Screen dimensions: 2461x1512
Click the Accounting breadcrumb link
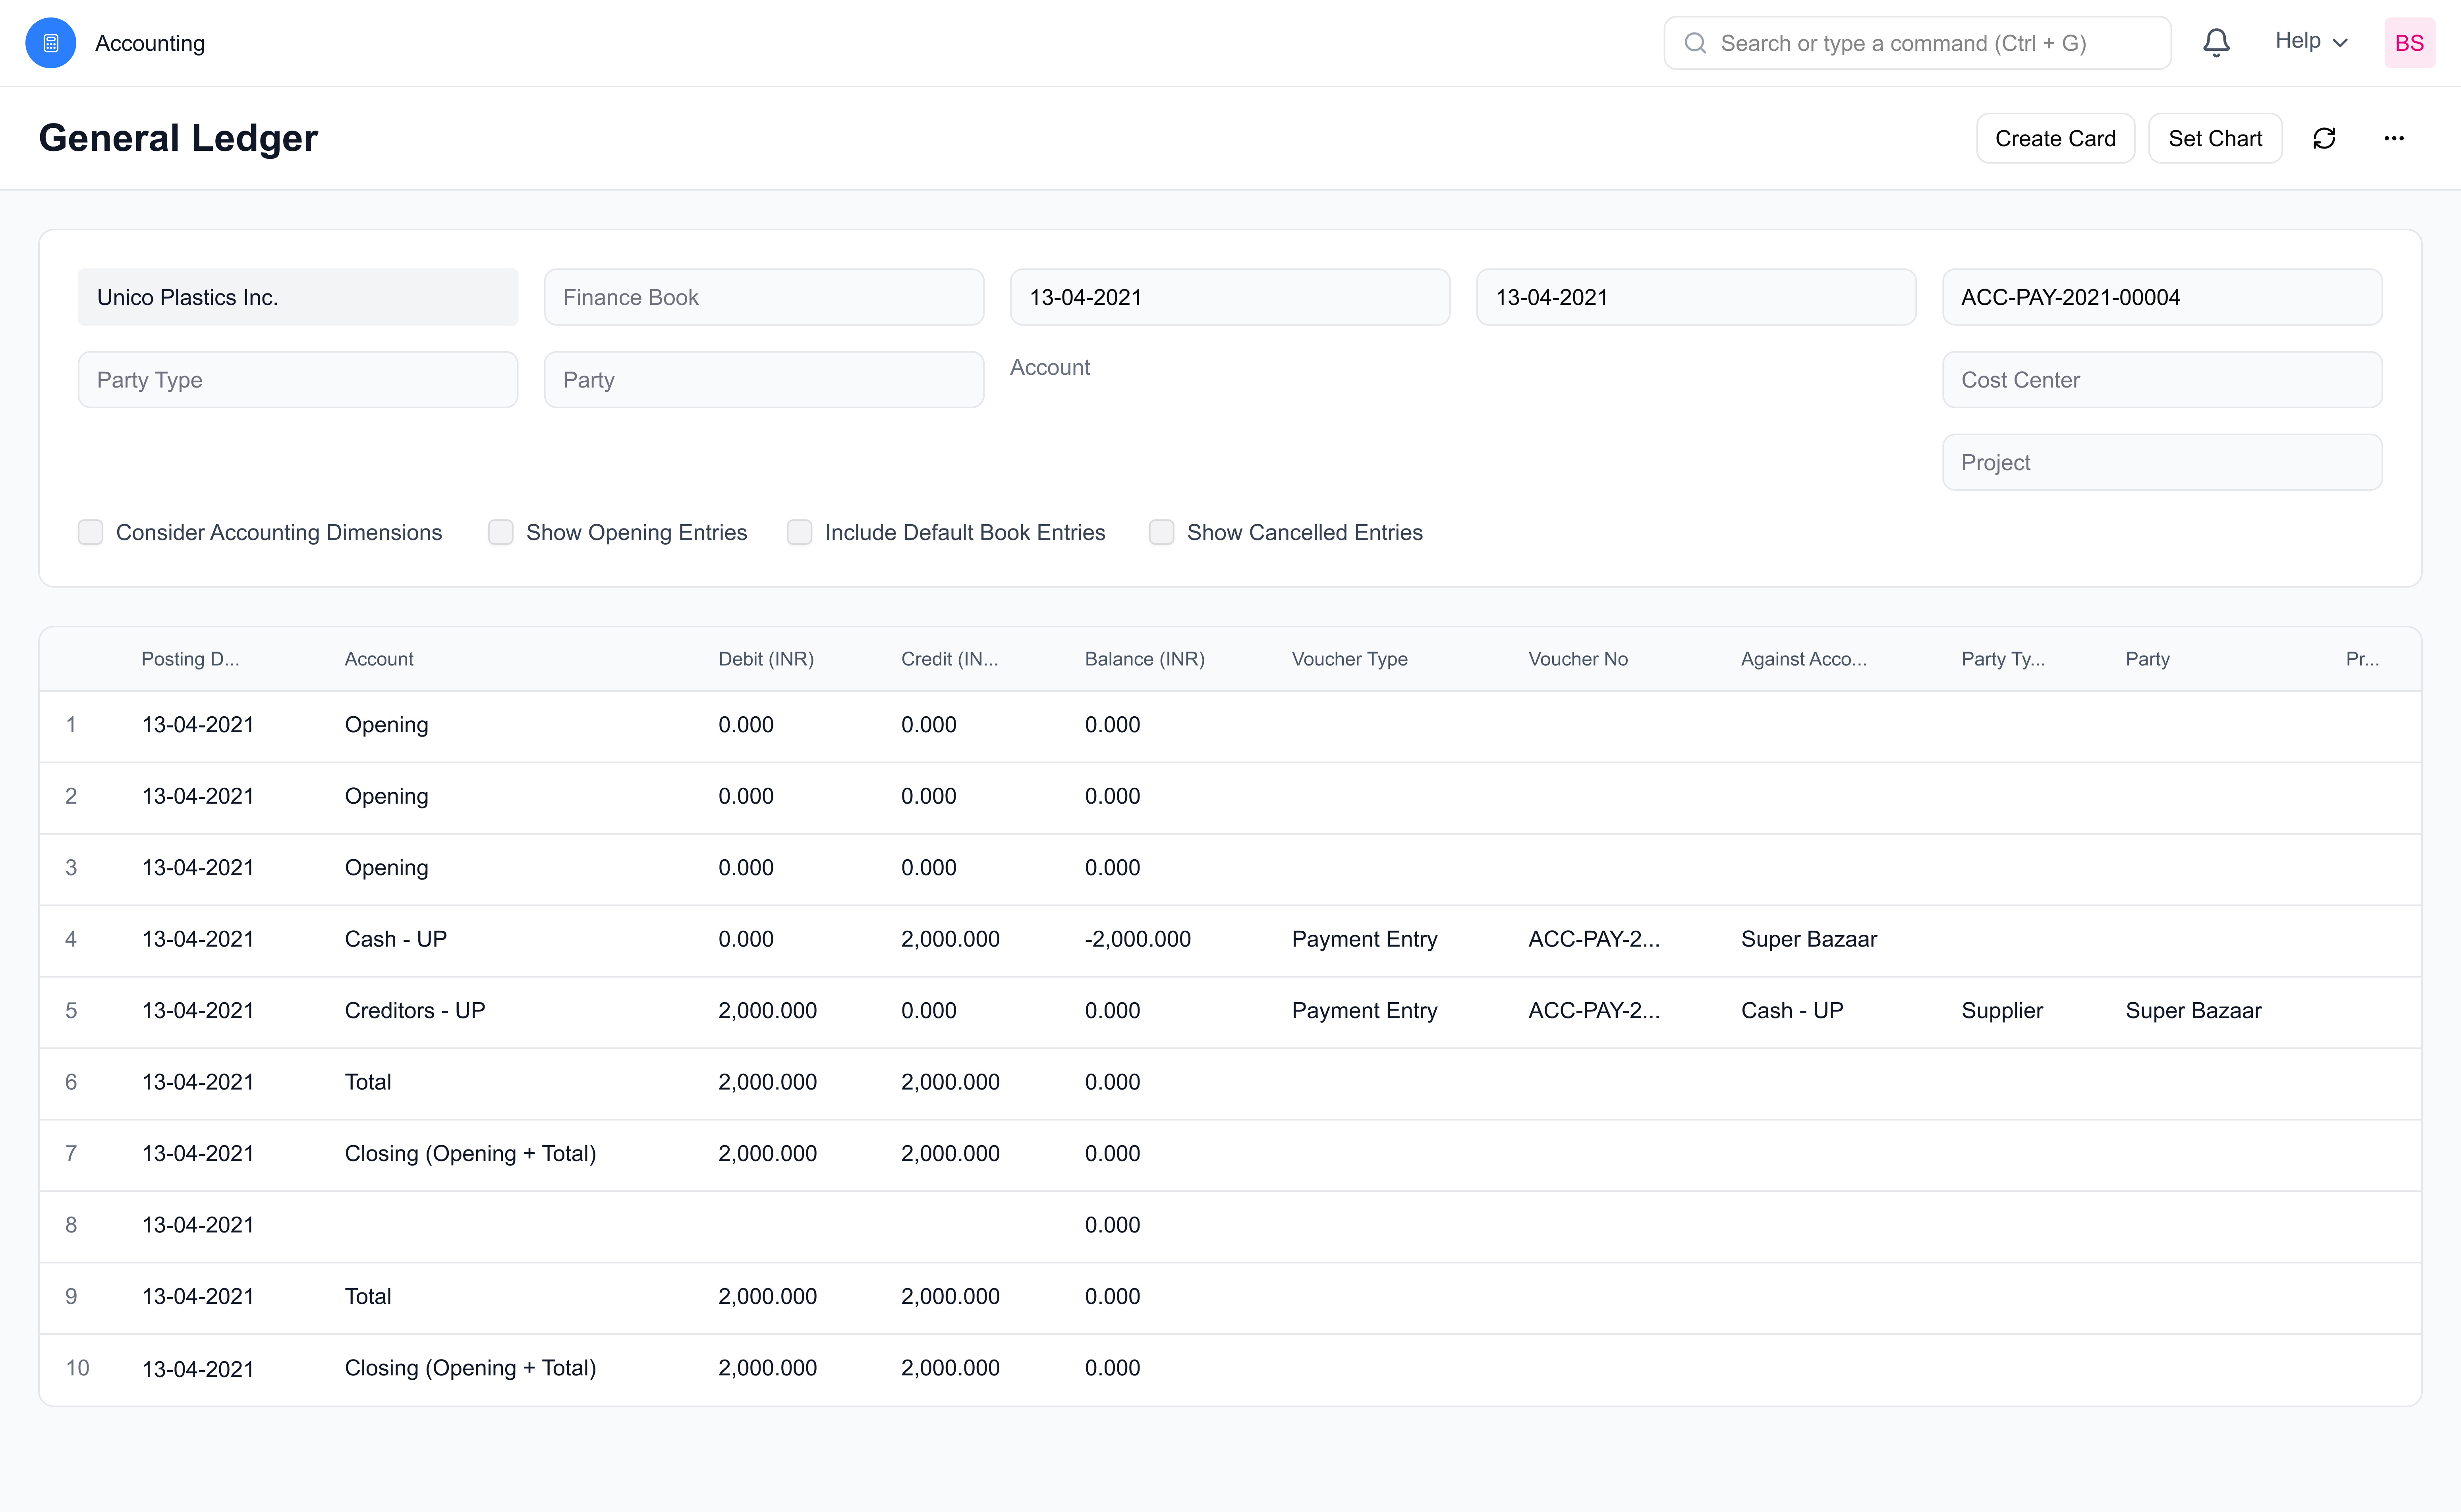click(x=150, y=43)
